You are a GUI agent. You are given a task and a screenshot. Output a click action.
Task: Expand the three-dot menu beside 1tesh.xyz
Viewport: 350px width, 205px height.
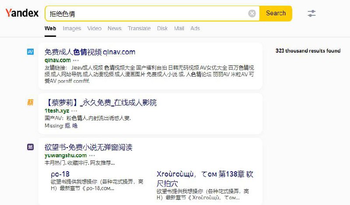74,111
